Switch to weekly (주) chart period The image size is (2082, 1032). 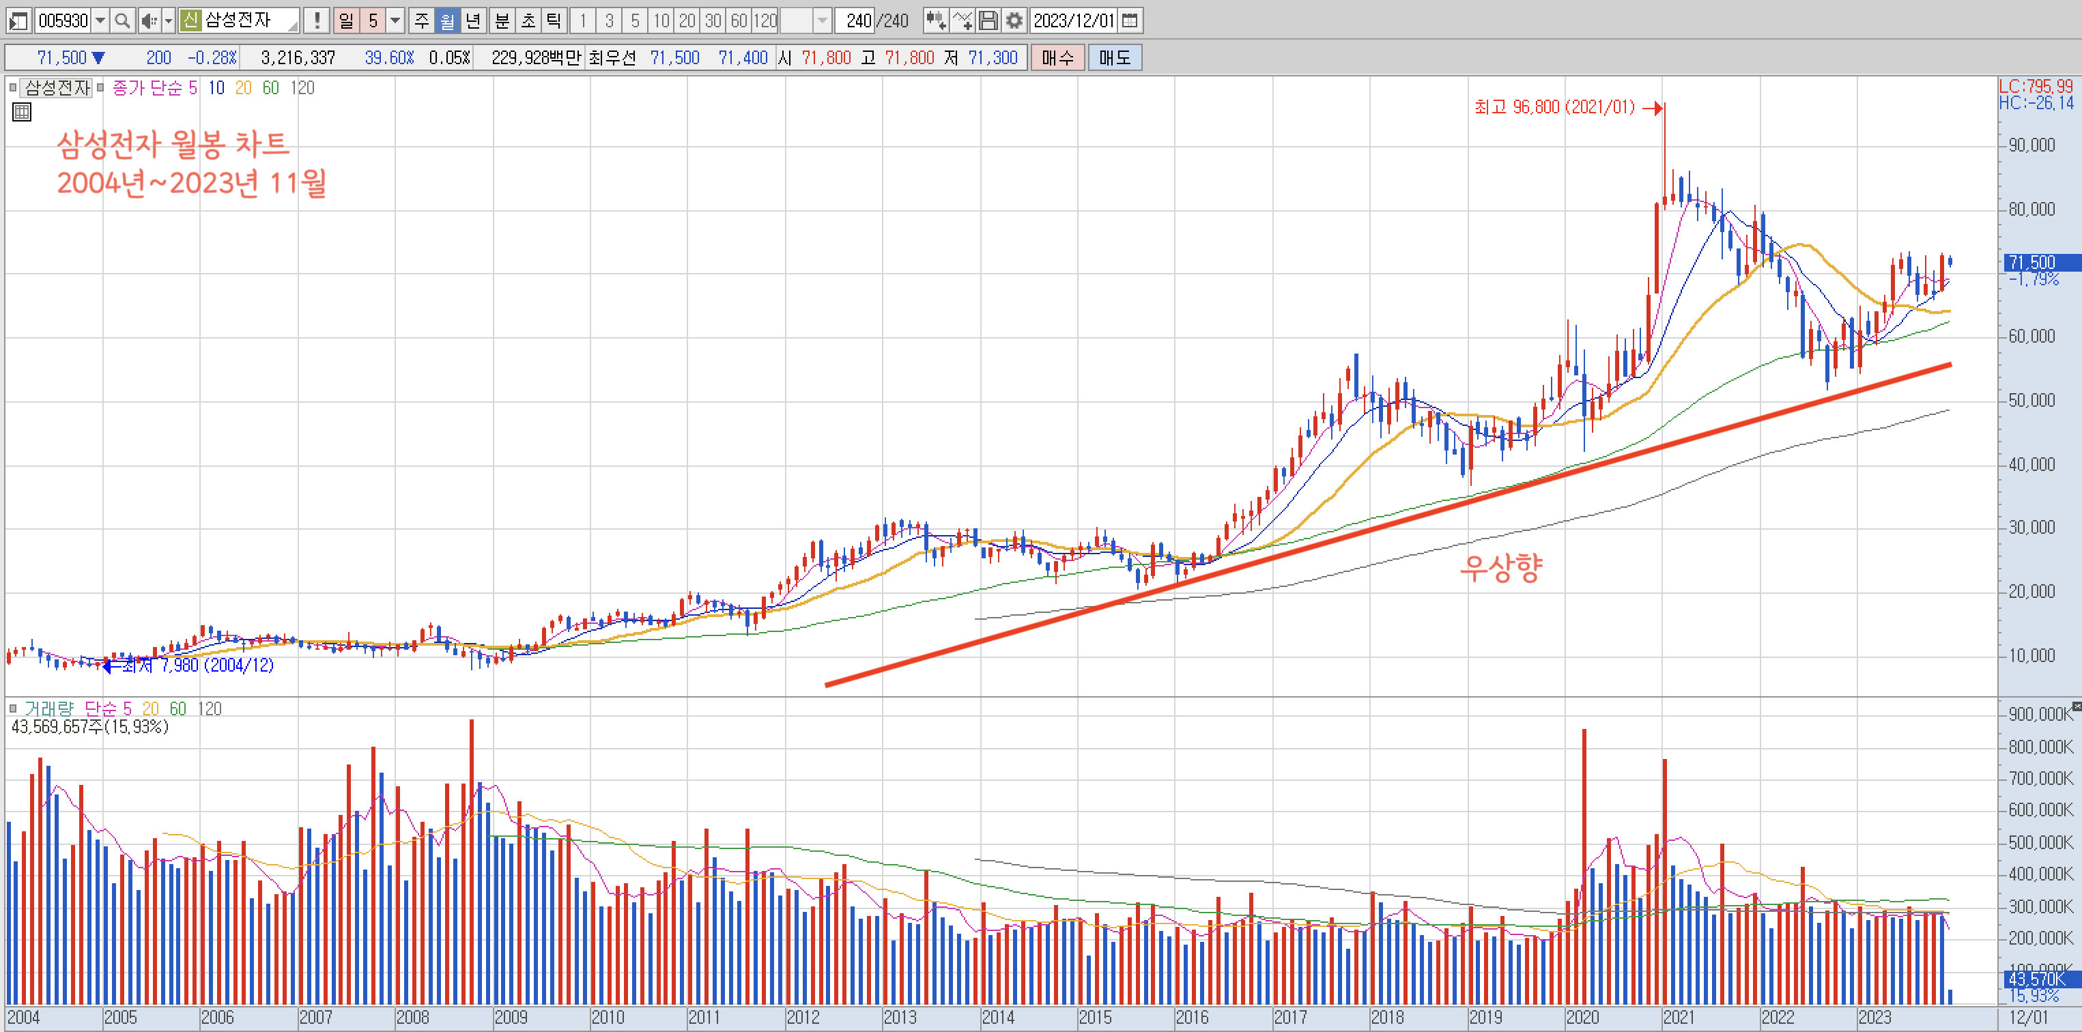pyautogui.click(x=422, y=21)
